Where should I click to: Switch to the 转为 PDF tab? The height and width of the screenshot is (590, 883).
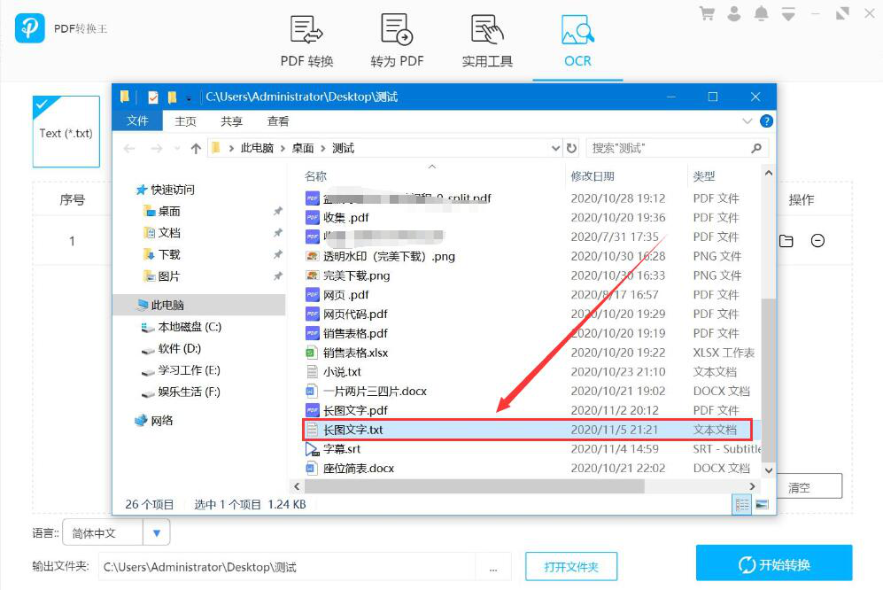pyautogui.click(x=397, y=41)
